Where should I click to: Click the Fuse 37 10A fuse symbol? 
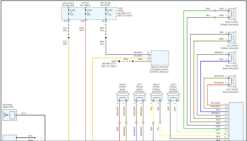(69, 12)
